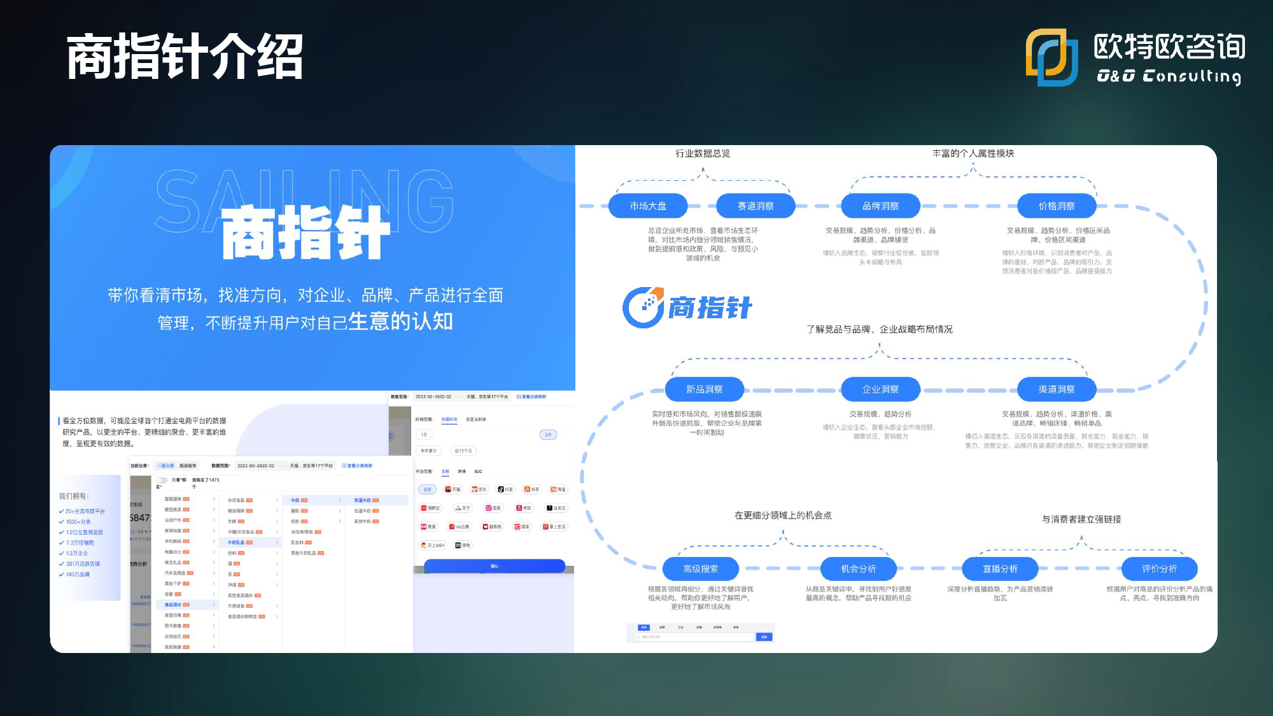Screen dimensions: 1273x716
Task: Select the 一级分类 current category tag
Action: 166,466
